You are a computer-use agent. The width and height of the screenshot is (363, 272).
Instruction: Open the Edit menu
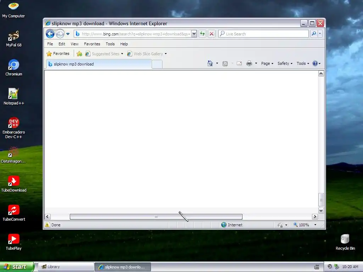pyautogui.click(x=62, y=44)
